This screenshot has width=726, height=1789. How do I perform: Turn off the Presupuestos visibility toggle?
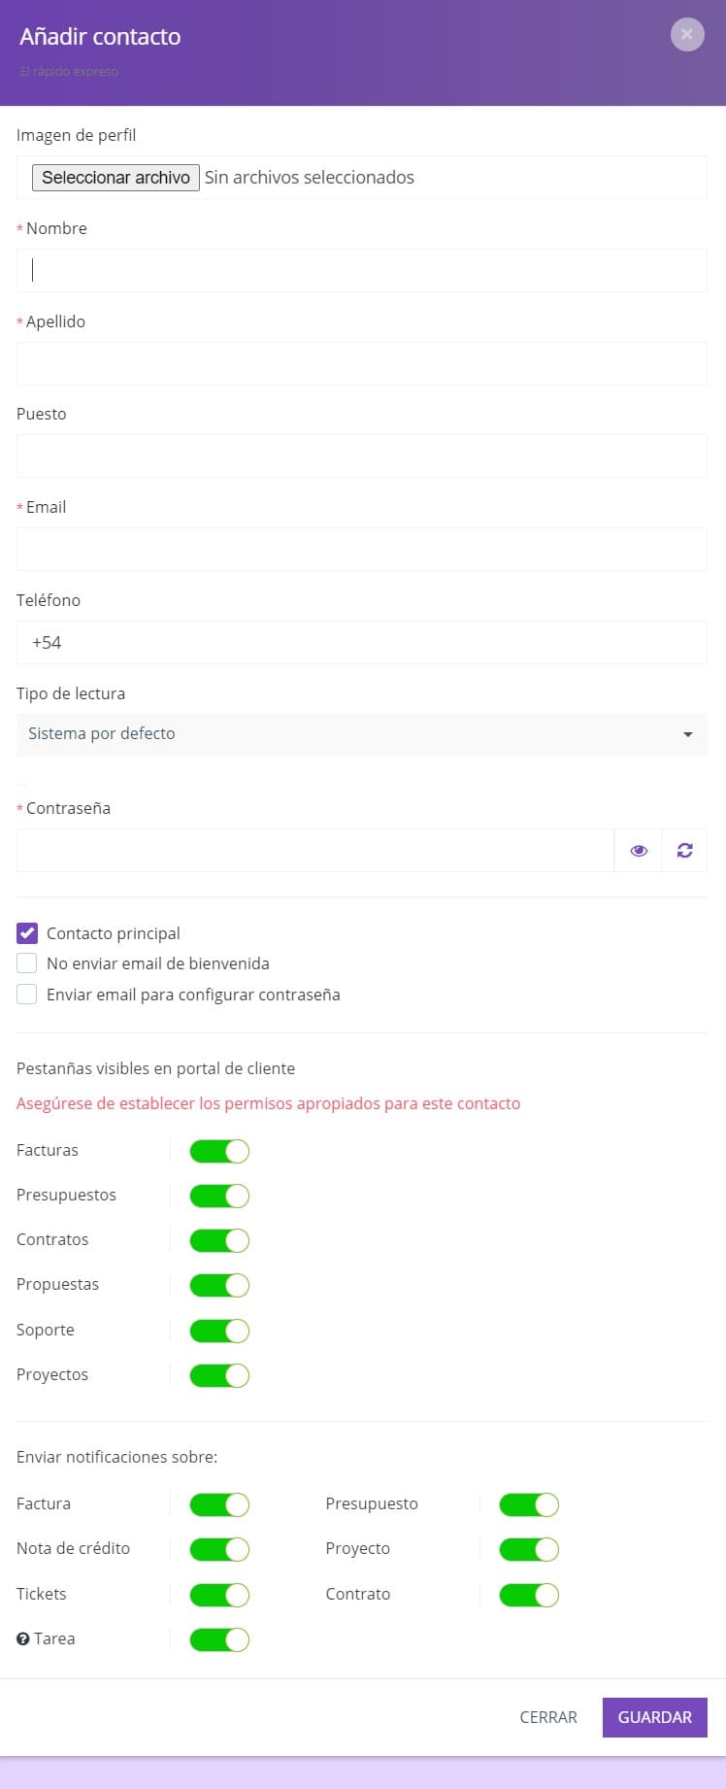[219, 1196]
